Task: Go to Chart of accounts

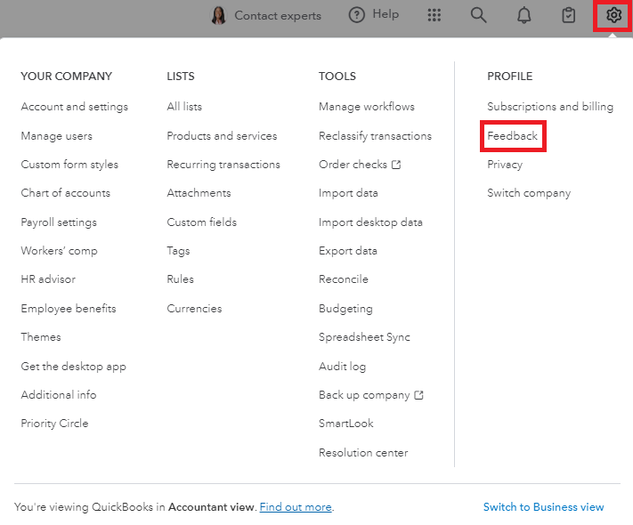Action: tap(65, 193)
